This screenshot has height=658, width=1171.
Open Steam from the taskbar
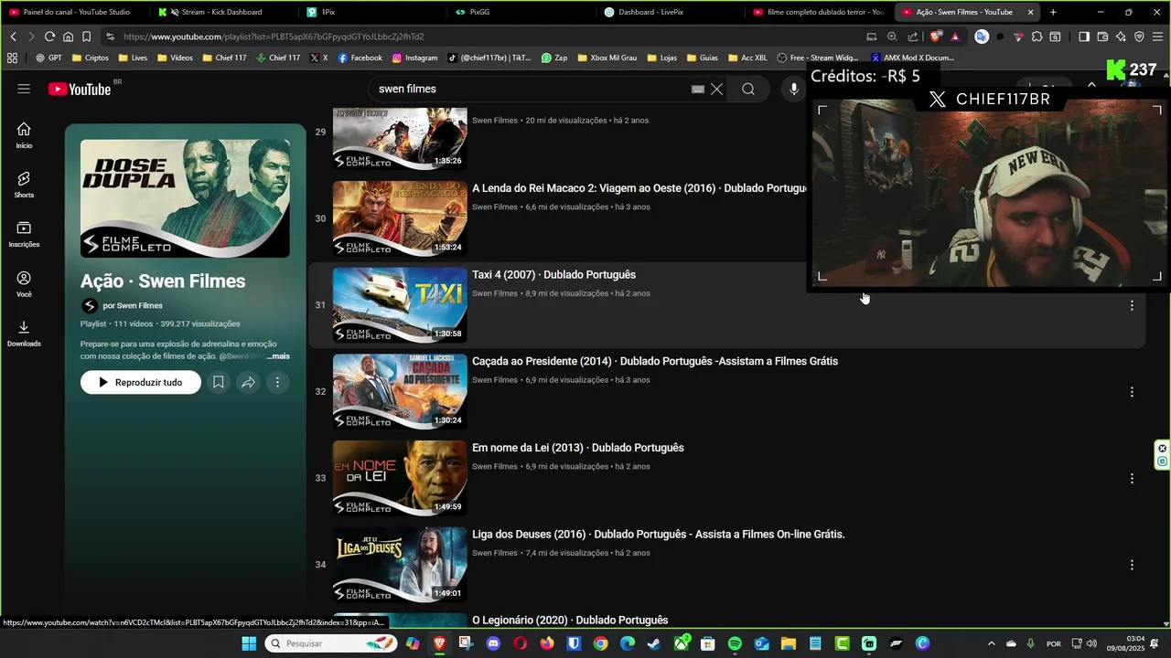pyautogui.click(x=654, y=643)
